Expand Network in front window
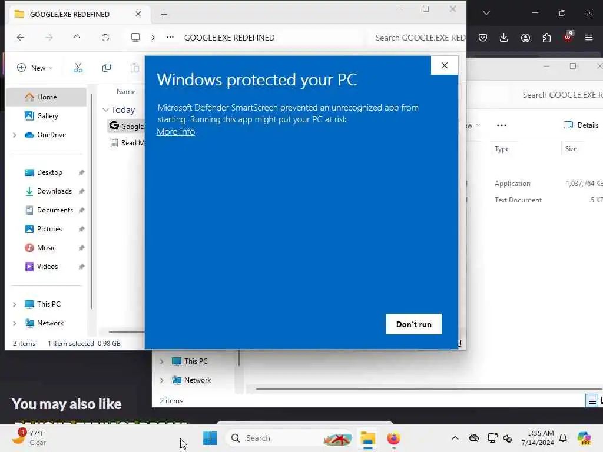Screen dimensions: 603x452 pyautogui.click(x=15, y=323)
